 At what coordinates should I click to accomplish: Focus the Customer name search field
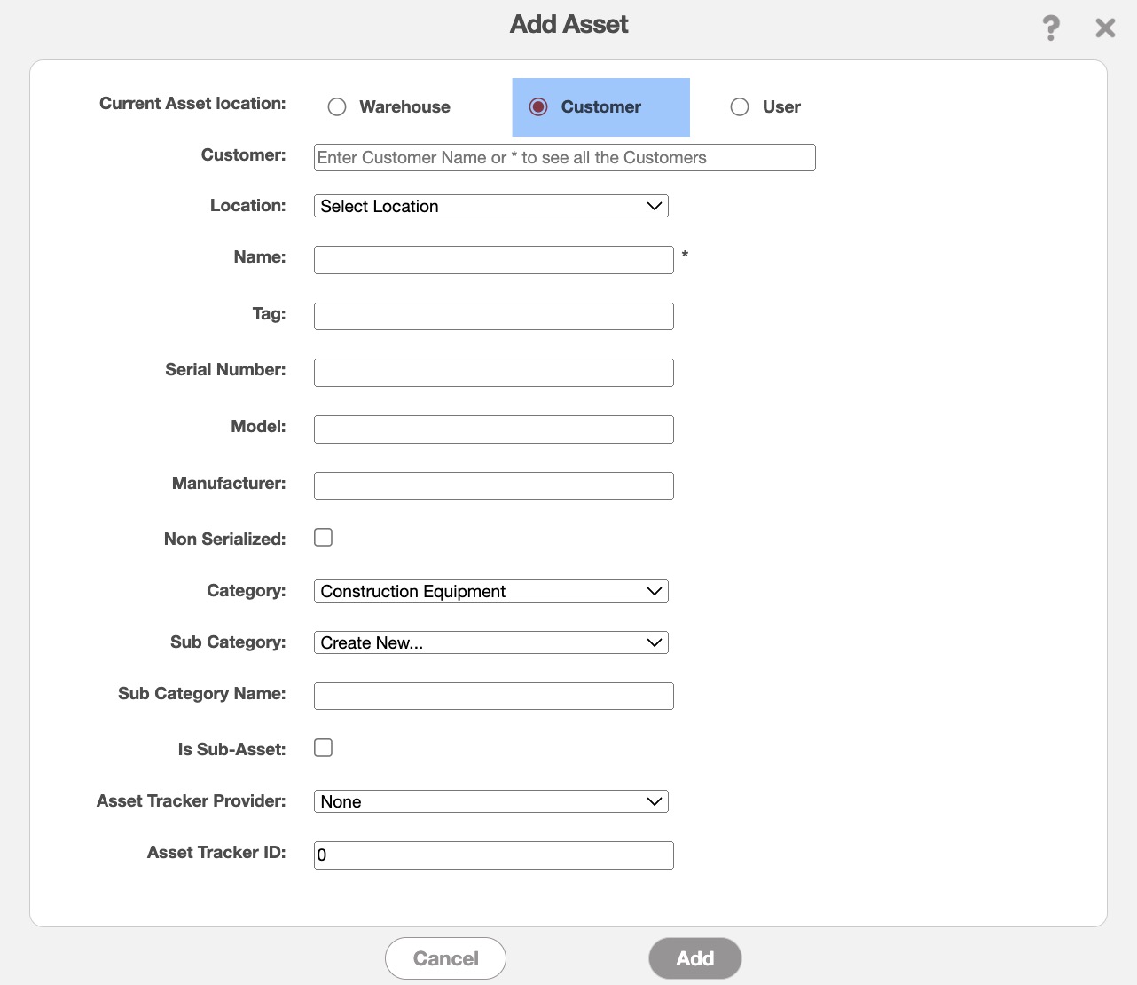pos(564,158)
